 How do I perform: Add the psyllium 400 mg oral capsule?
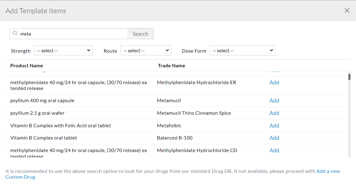274,101
